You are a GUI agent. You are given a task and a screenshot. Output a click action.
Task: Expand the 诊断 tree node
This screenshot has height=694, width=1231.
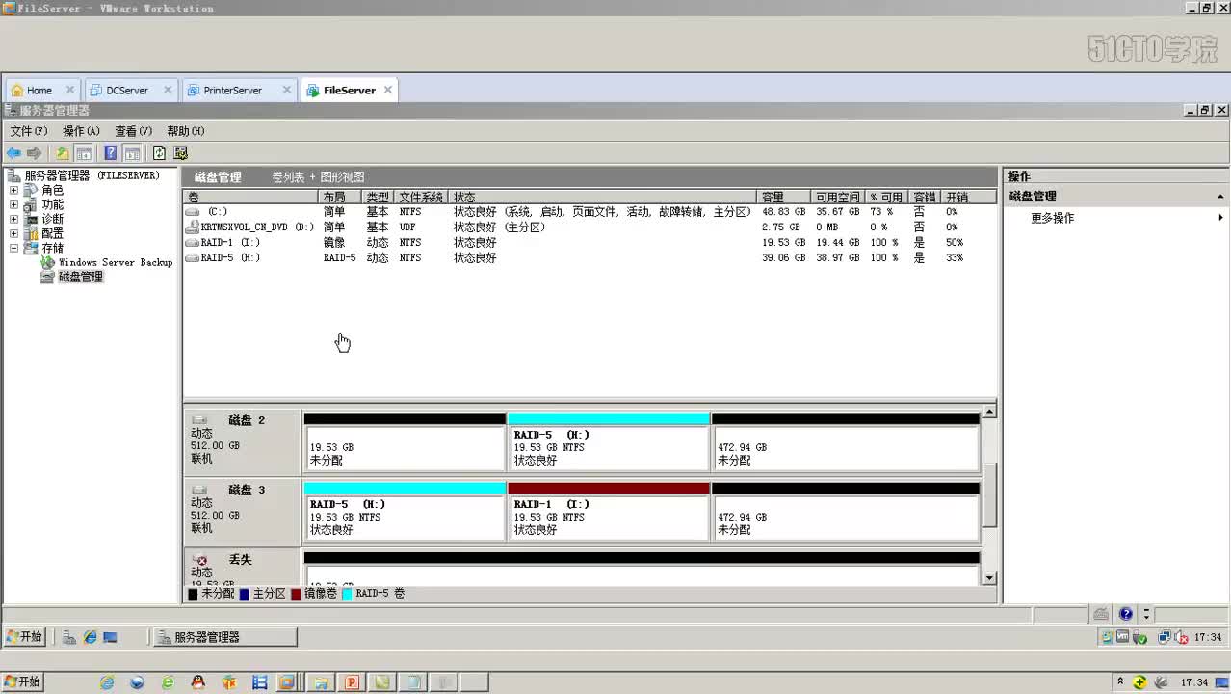point(13,220)
